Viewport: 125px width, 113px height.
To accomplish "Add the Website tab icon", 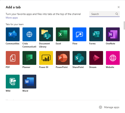I will [x=113, y=58].
